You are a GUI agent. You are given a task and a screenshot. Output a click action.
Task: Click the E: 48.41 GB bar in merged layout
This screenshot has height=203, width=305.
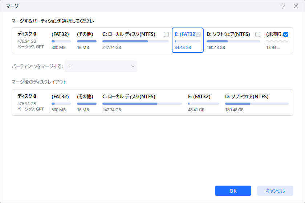[204, 104]
